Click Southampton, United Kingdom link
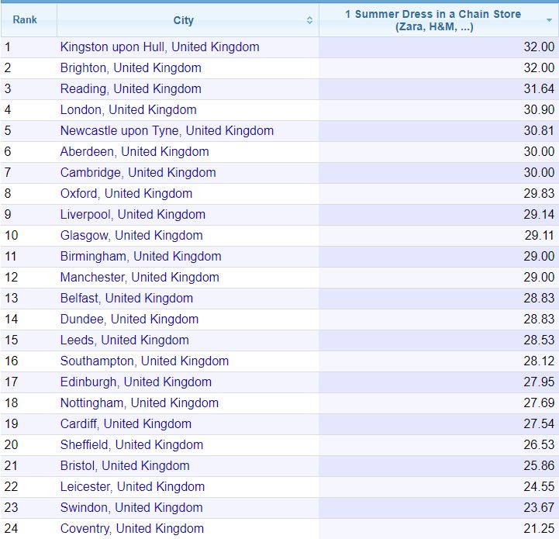The height and width of the screenshot is (539, 559). coord(144,361)
